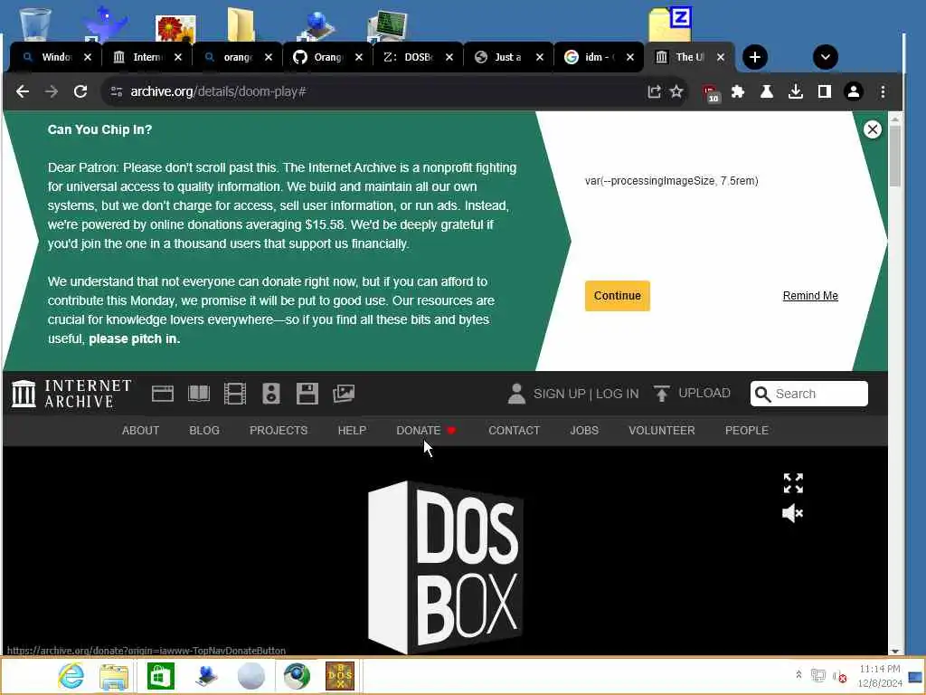This screenshot has width=926, height=695.
Task: Open the Software floppy disk icon
Action: [x=307, y=394]
